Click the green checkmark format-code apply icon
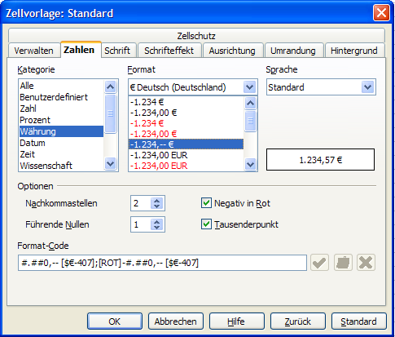 coord(319,263)
